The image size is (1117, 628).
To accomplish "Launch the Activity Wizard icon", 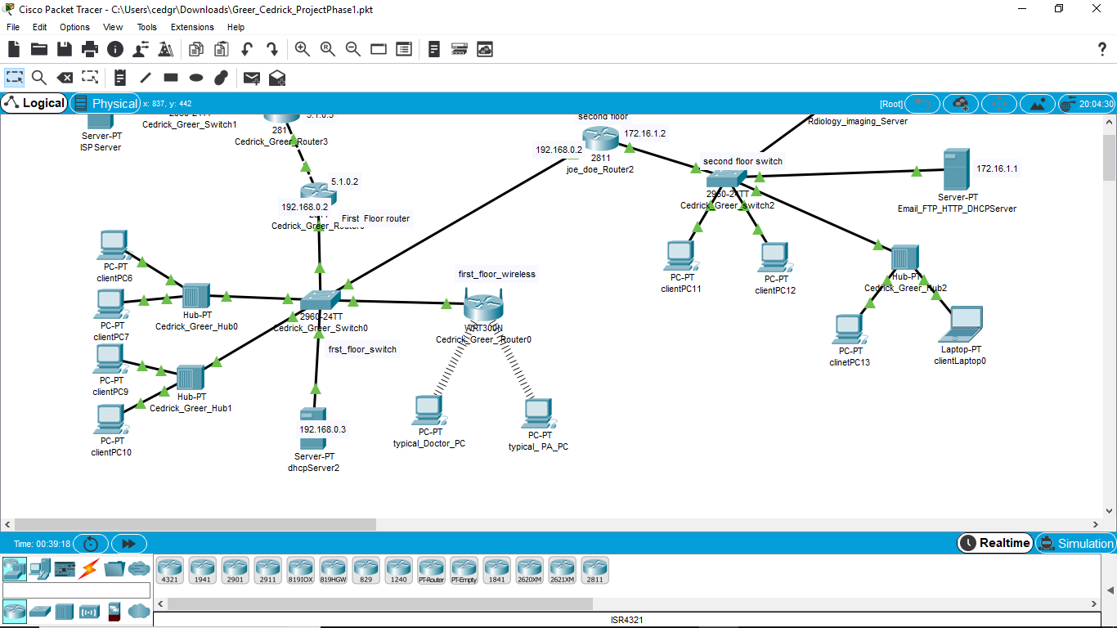I will point(165,49).
